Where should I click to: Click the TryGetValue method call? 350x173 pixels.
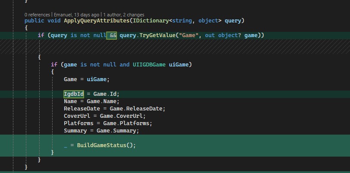click(x=157, y=35)
